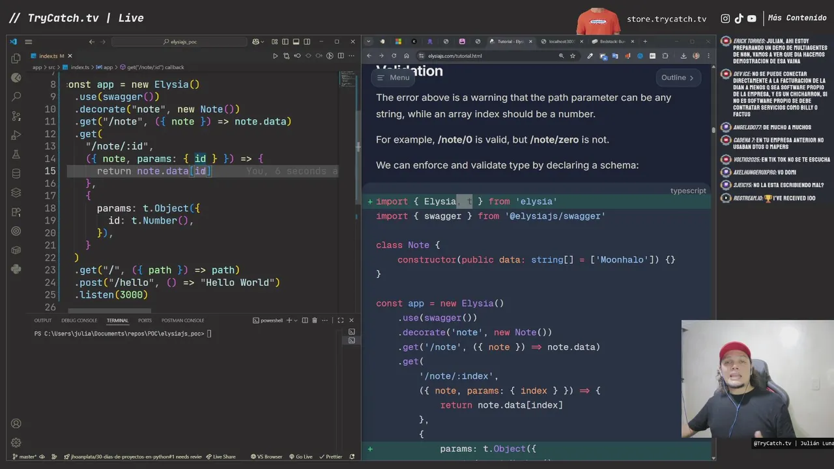Run the code with the editor play button
Viewport: 834px width, 469px height.
(275, 56)
